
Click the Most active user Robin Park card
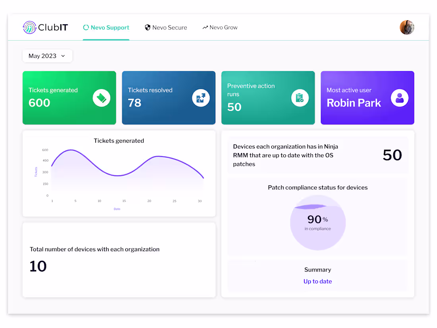(367, 97)
